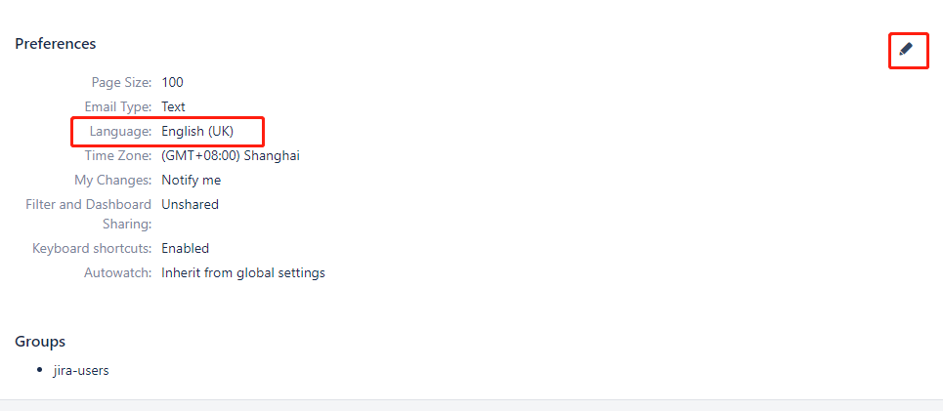
Task: Click the Email Type label
Action: pos(118,107)
